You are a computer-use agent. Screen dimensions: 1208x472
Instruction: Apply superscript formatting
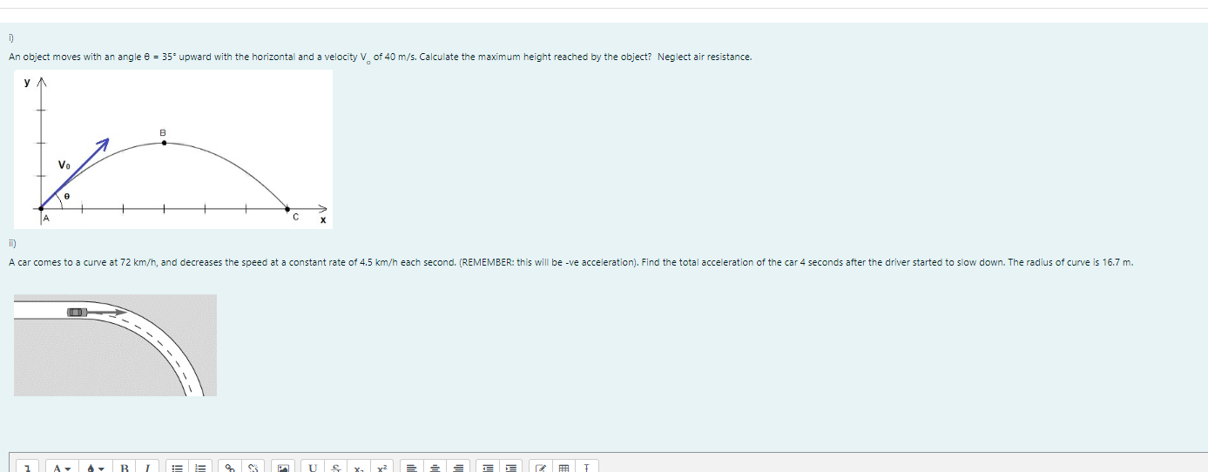click(x=381, y=468)
